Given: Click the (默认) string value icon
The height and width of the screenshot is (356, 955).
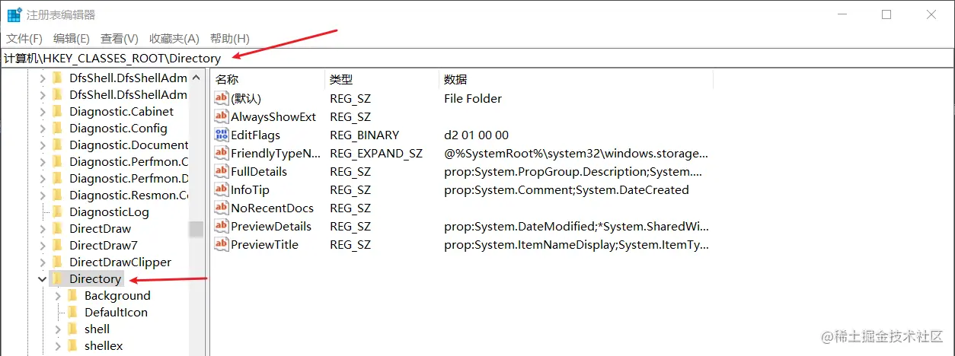Looking at the screenshot, I should (x=222, y=98).
